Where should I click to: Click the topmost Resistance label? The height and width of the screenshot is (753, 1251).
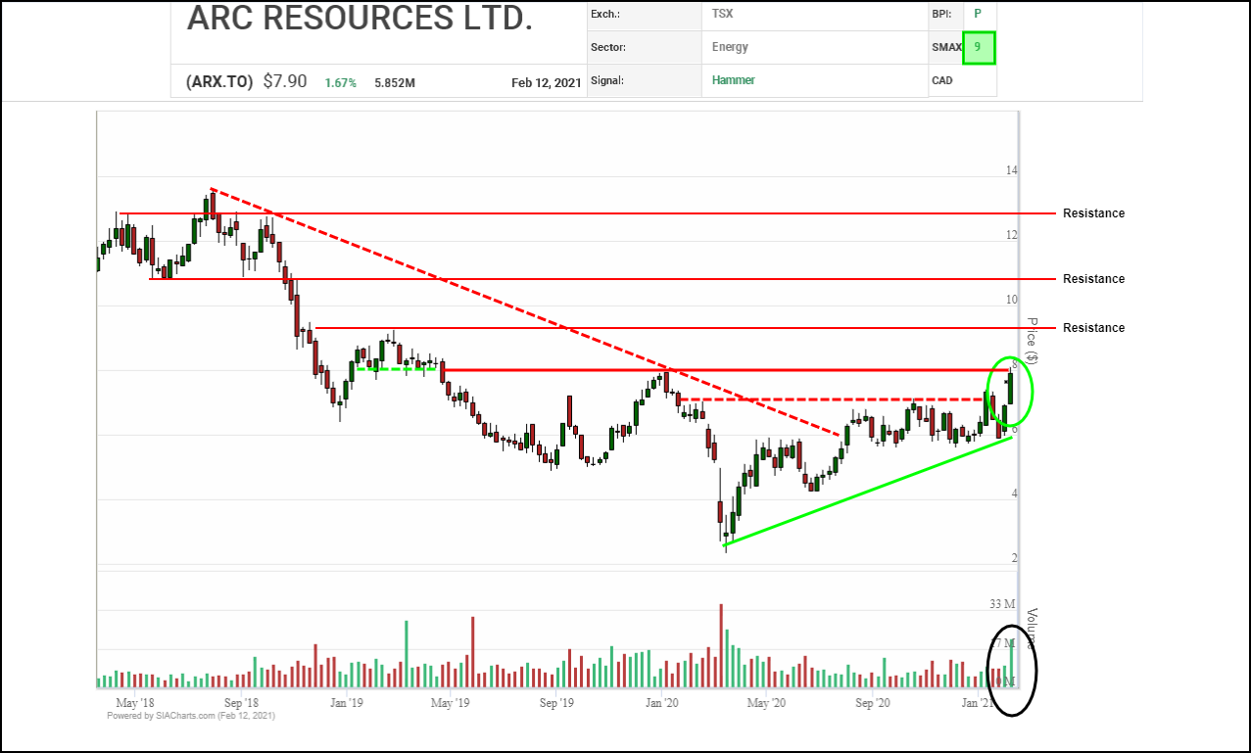point(1093,213)
